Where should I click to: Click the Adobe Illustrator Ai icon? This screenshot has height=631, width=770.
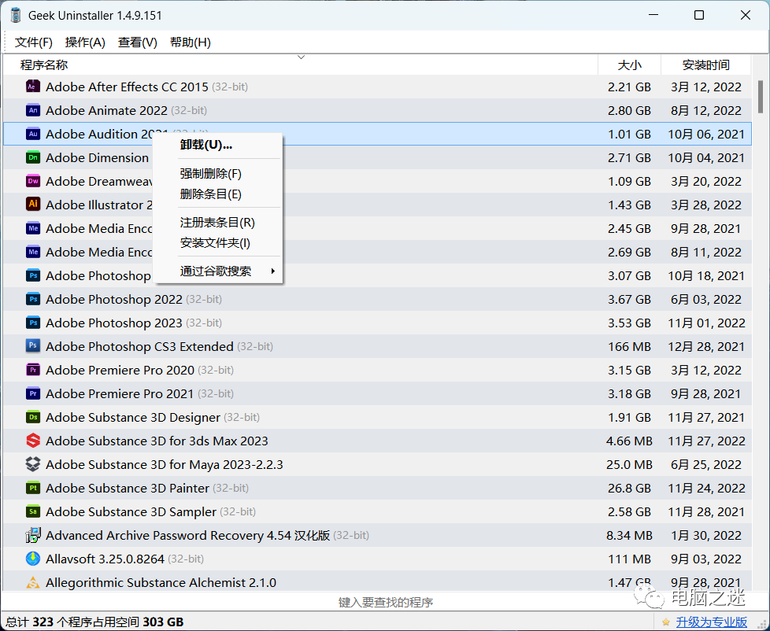(x=33, y=205)
